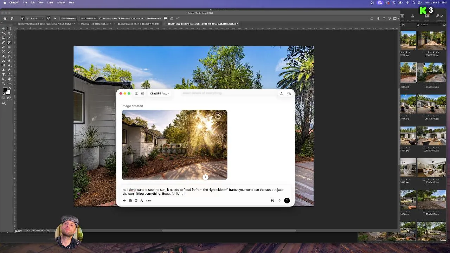This screenshot has width=450, height=253.
Task: Click the share icon in ChatGPT window
Action: click(282, 93)
